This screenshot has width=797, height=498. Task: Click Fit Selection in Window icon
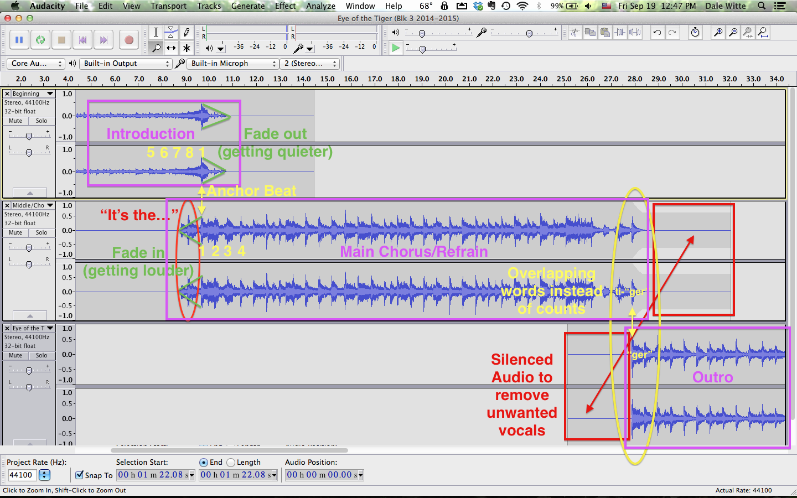[x=748, y=32]
